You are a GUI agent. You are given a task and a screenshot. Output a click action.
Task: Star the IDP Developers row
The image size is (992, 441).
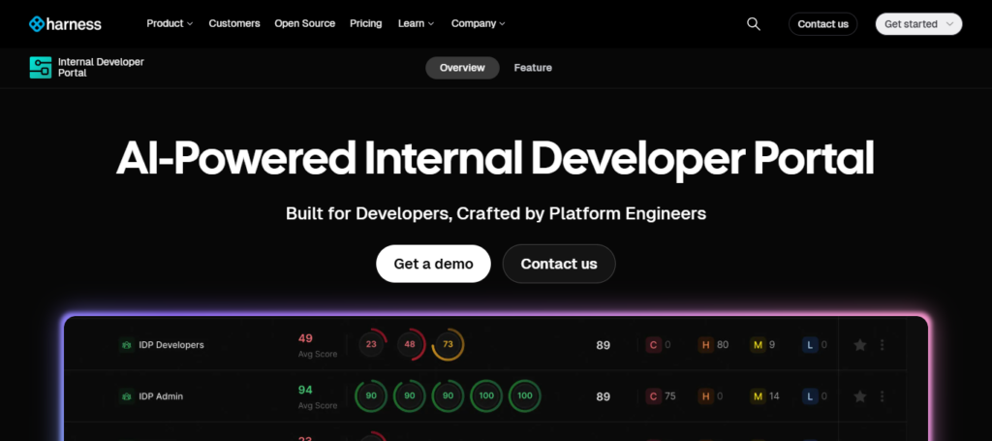pyautogui.click(x=859, y=344)
